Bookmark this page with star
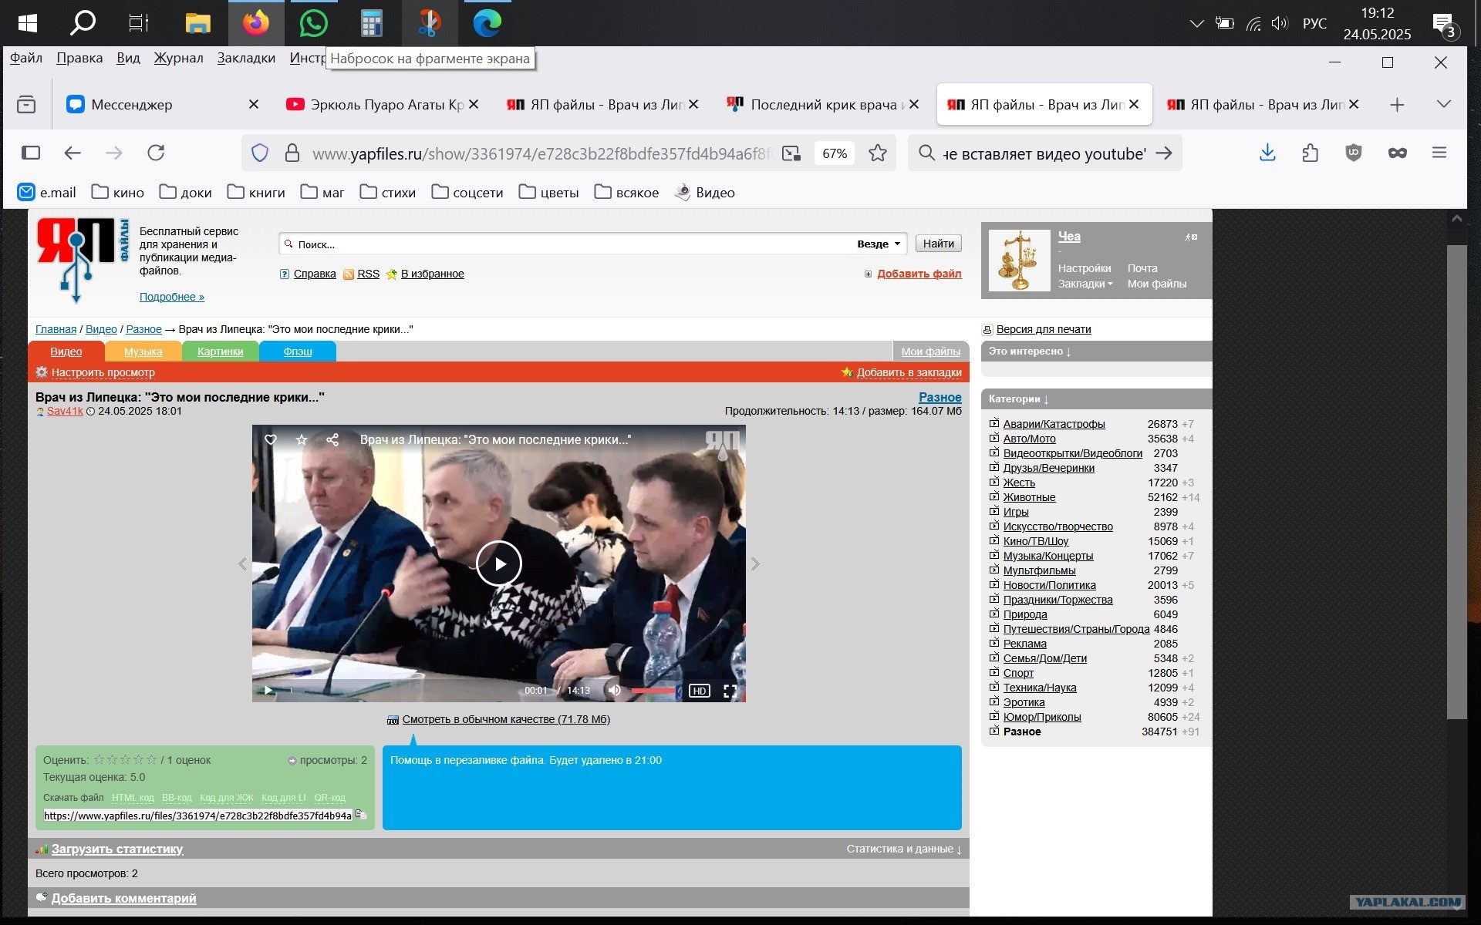 (x=877, y=153)
